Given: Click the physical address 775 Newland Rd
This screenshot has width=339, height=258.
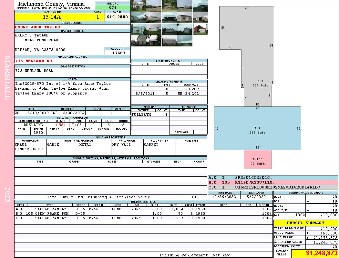Looking at the screenshot, I should tap(34, 61).
